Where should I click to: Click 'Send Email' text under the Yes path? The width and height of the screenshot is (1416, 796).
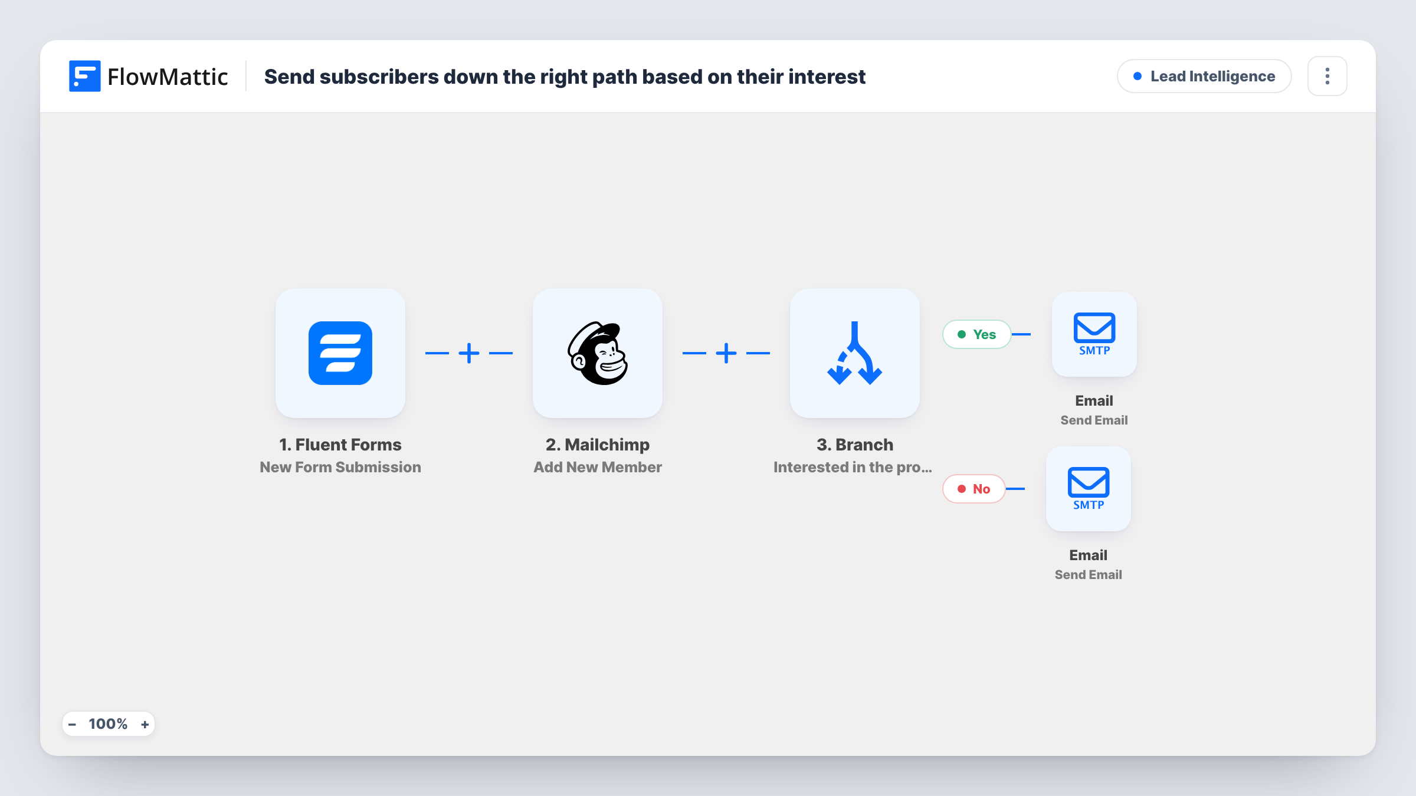1094,420
